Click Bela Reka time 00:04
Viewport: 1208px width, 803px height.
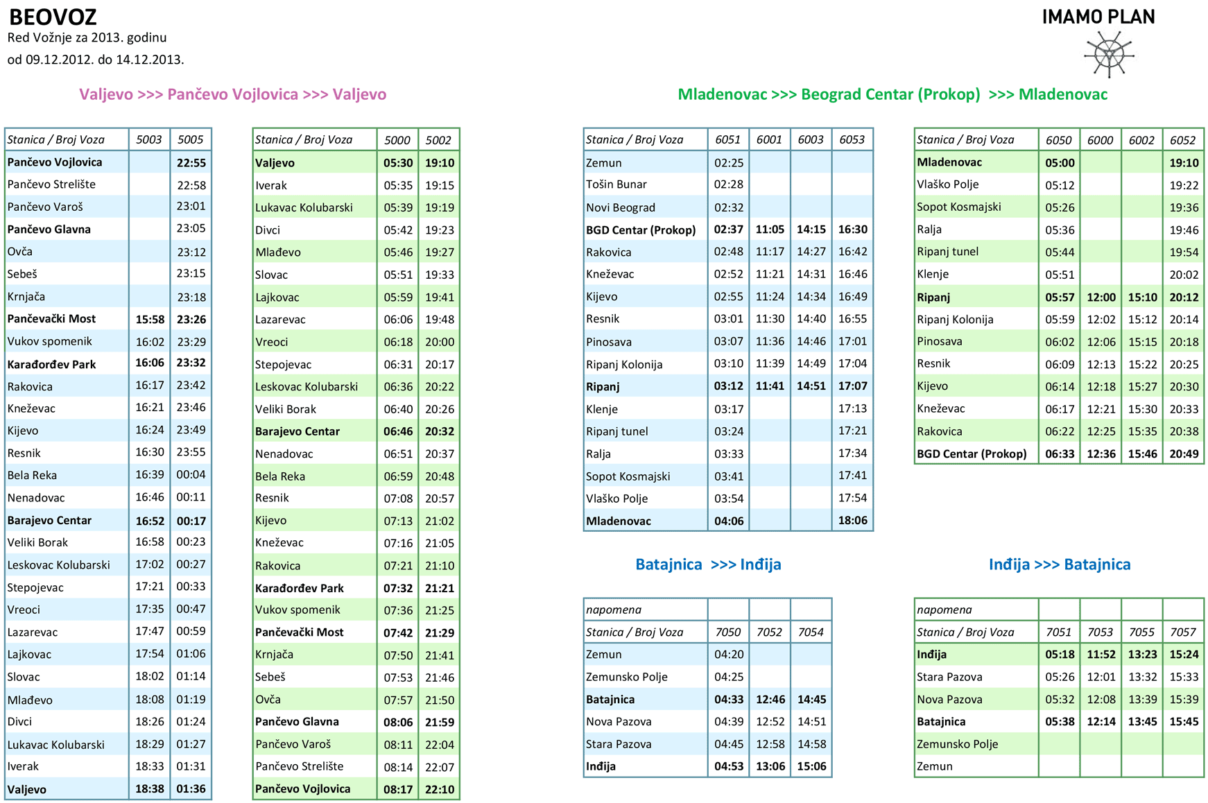[x=191, y=475]
